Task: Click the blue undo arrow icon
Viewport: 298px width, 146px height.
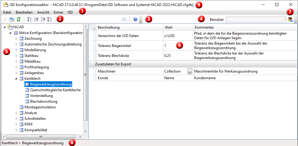Action: pos(12,19)
